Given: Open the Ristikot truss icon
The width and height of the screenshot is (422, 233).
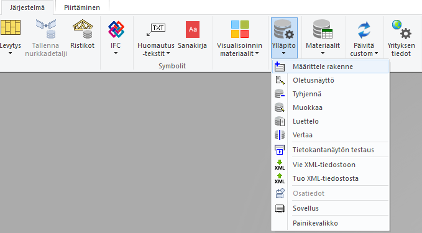Looking at the screenshot, I should [x=83, y=29].
